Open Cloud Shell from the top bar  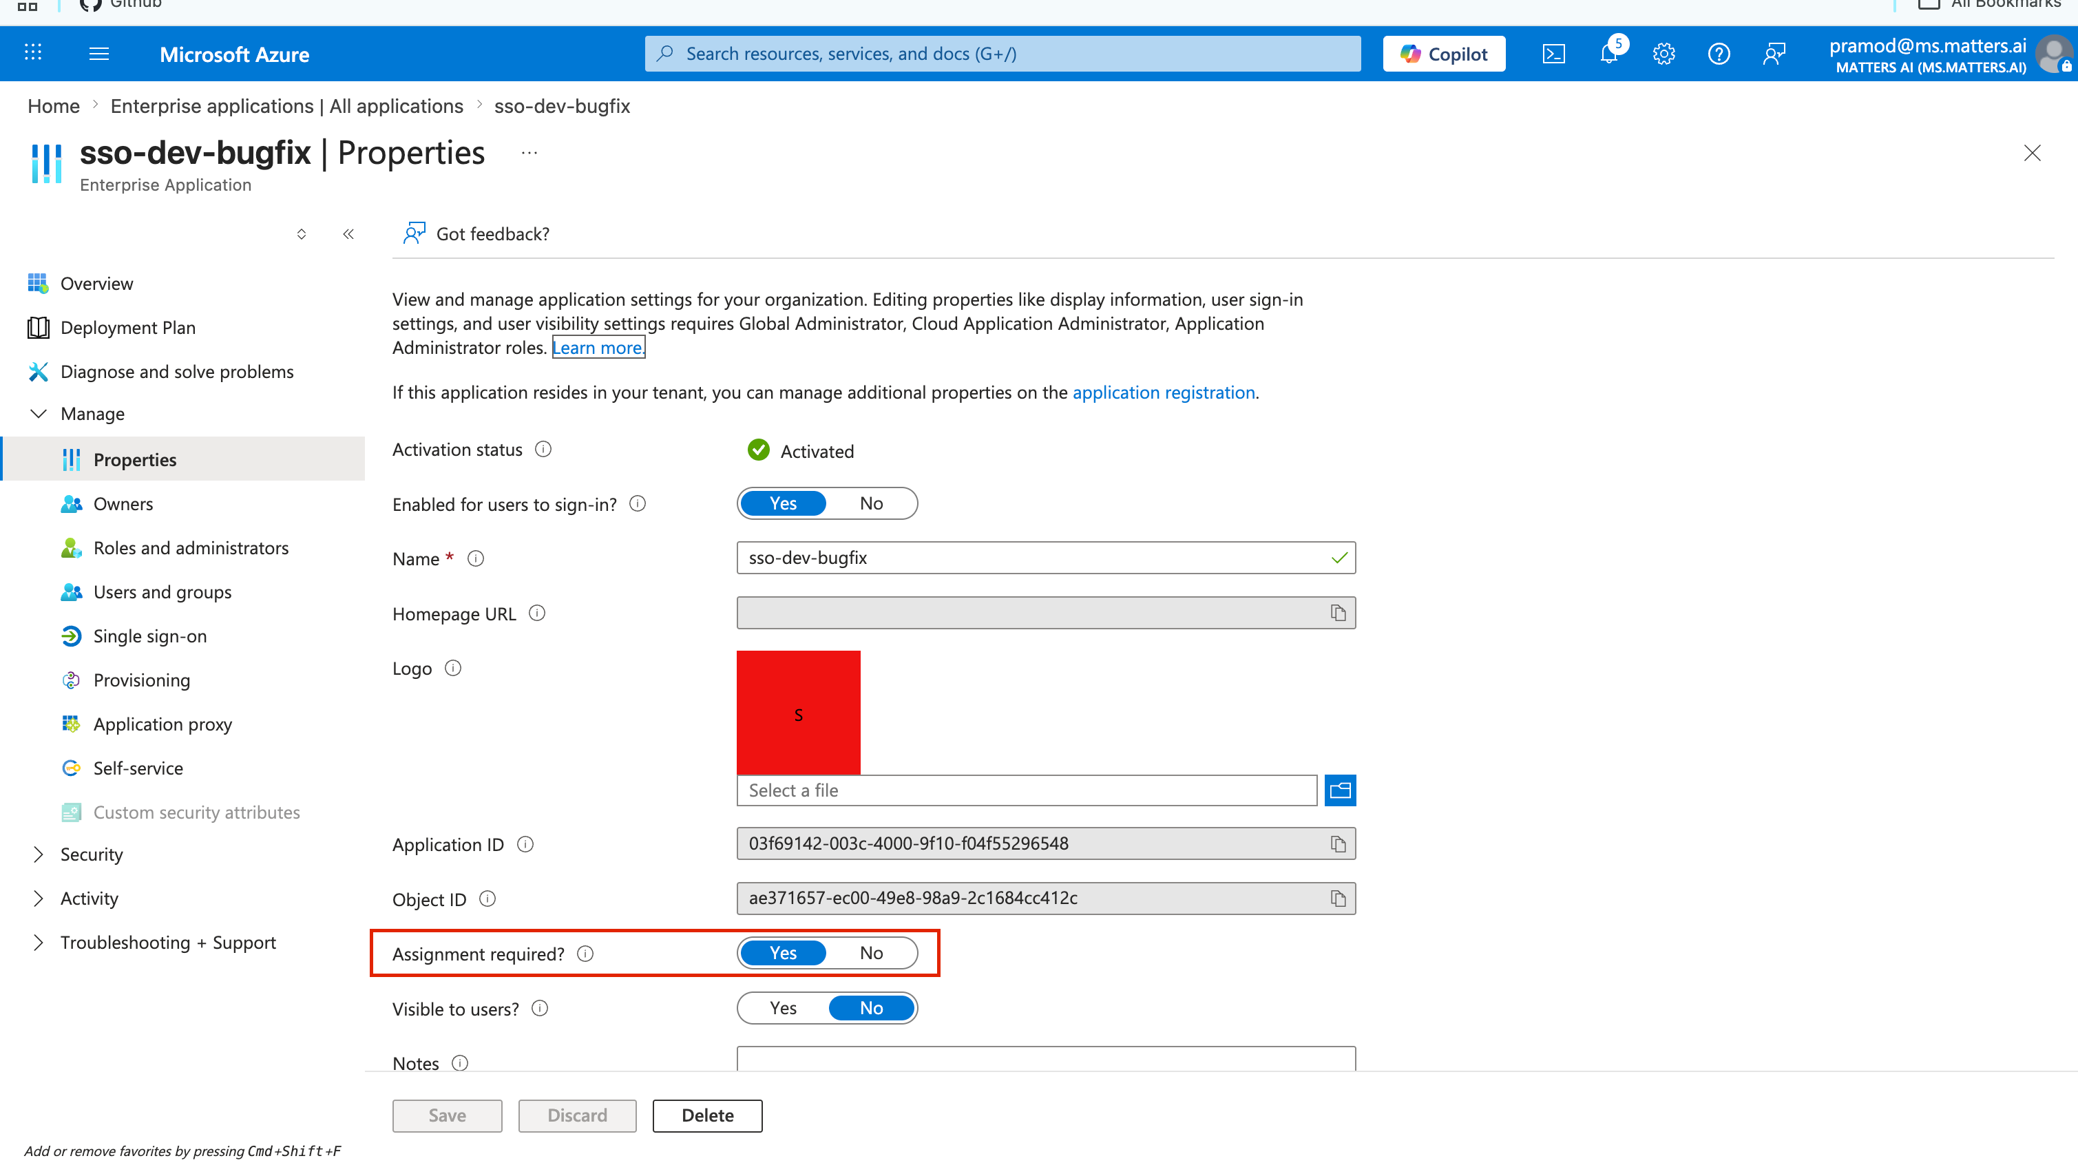click(x=1553, y=54)
